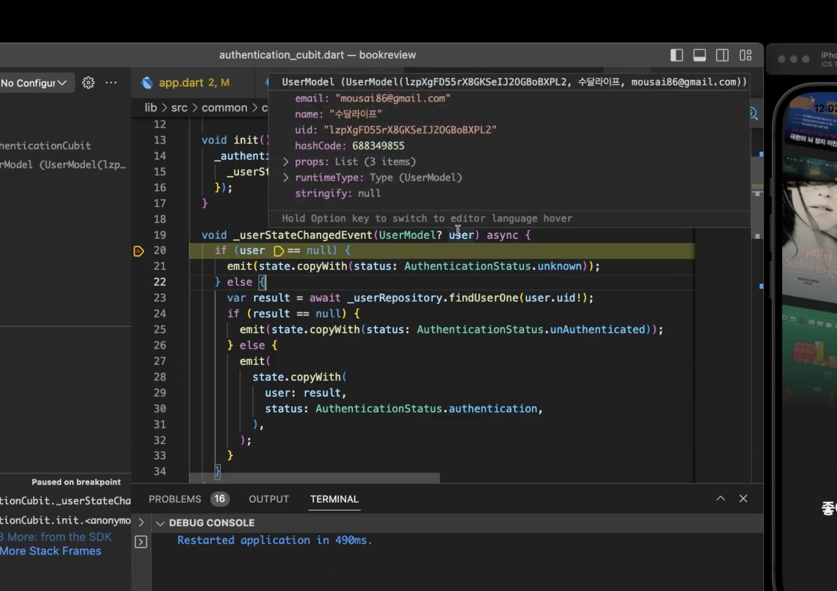Toggle the secondary side bar layout icon
This screenshot has height=591, width=837.
click(722, 55)
